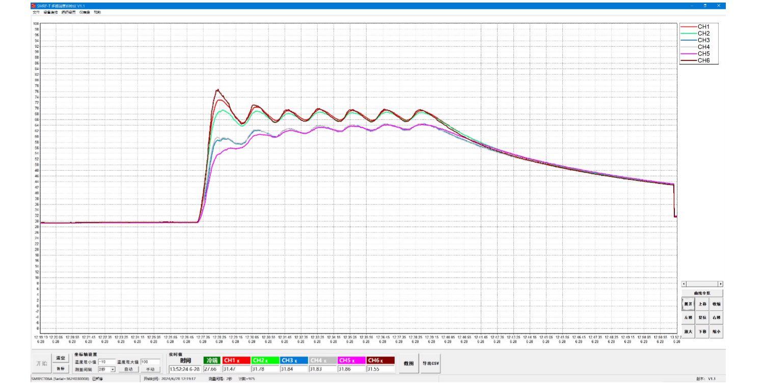Image resolution: width=764 pixels, height=392 pixels.
Task: Pan the chart left using 左移
Action: tap(688, 317)
